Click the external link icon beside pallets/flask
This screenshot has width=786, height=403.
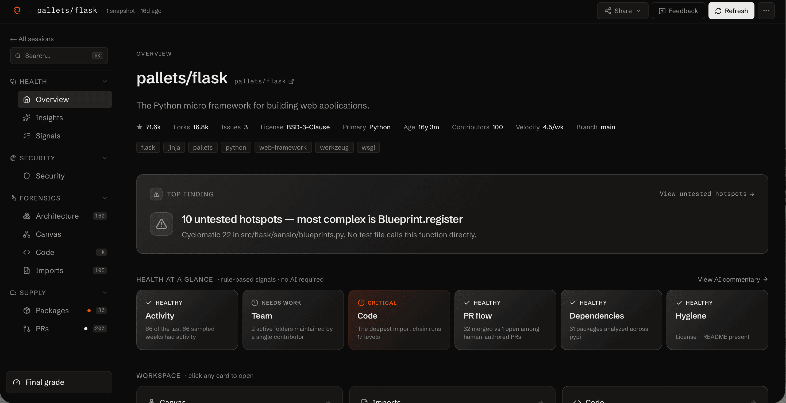(x=291, y=82)
